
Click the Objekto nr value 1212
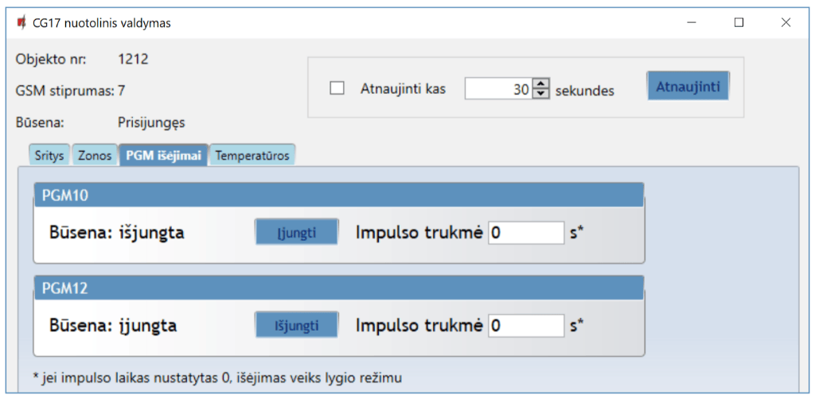coord(133,59)
